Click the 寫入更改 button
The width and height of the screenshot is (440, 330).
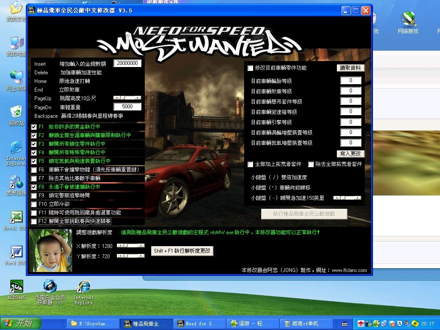point(351,154)
